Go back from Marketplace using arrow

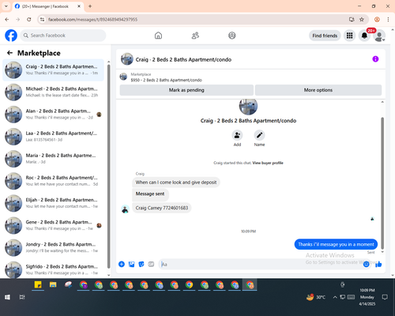pos(9,53)
